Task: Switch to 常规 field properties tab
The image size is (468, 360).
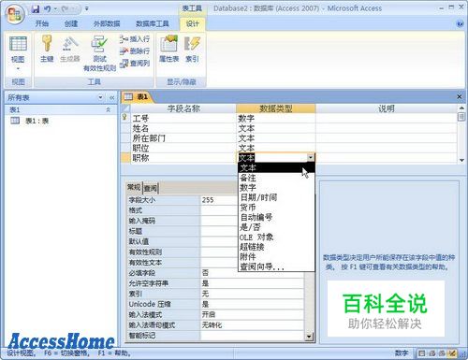Action: click(x=134, y=187)
